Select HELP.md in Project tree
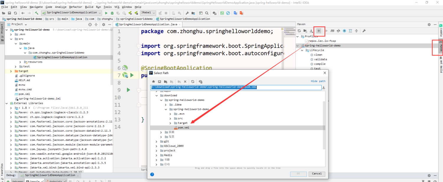 (x=24, y=80)
